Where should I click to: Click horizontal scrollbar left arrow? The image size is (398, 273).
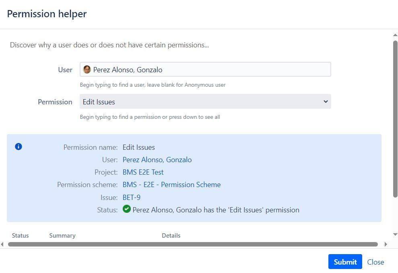2,244
